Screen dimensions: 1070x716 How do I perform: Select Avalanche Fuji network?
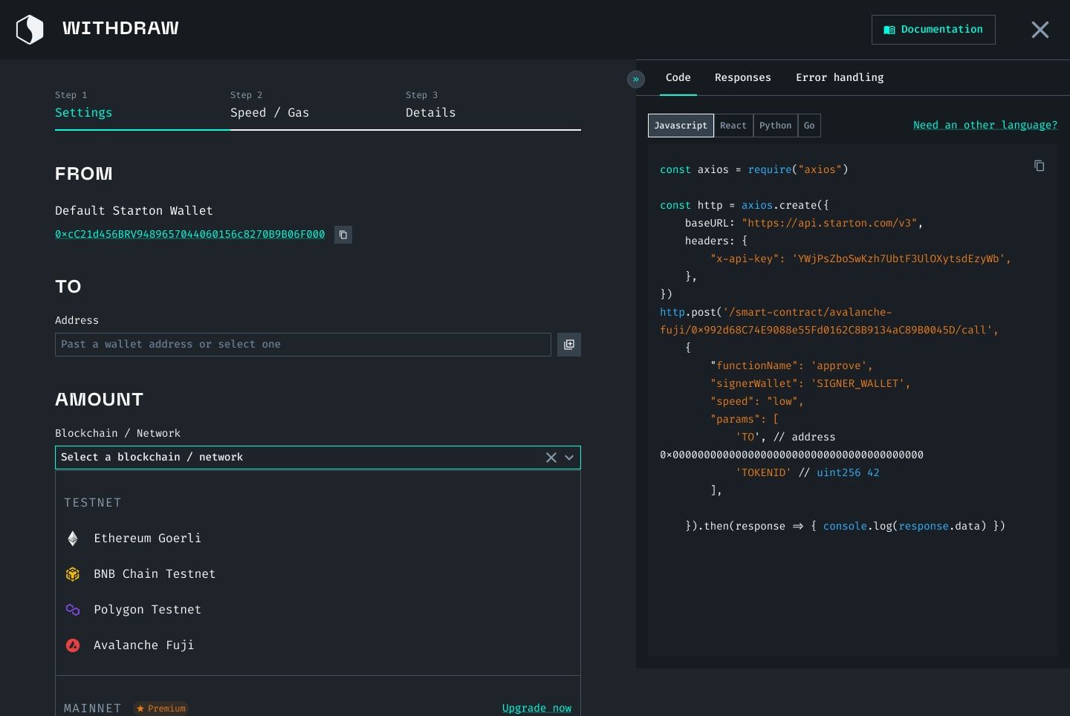318,645
